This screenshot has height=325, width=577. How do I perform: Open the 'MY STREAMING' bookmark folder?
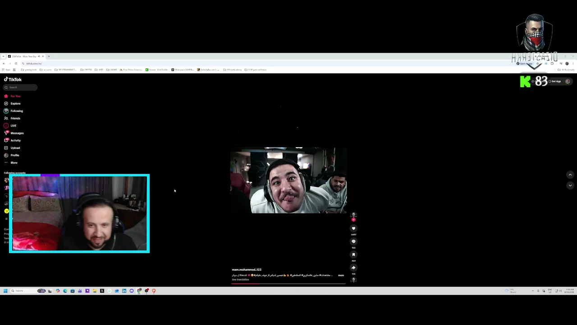click(x=65, y=70)
